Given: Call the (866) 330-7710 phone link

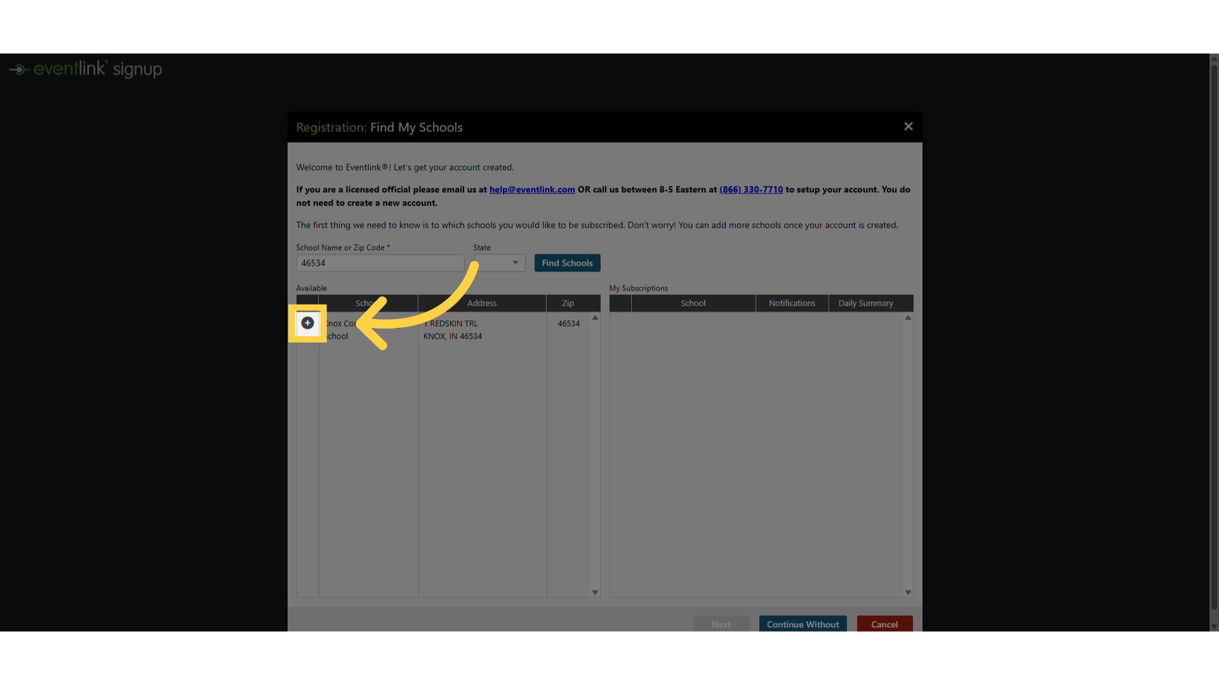Looking at the screenshot, I should [x=751, y=190].
